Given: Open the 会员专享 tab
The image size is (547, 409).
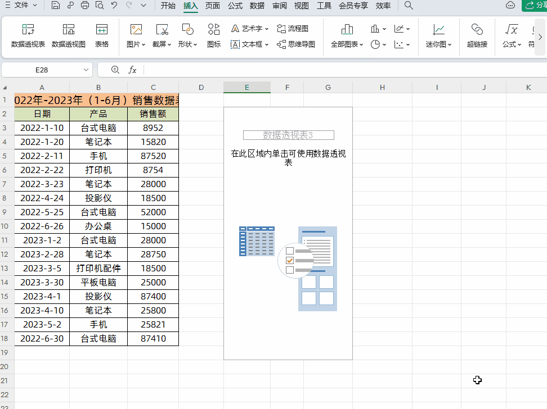Looking at the screenshot, I should click(x=353, y=6).
